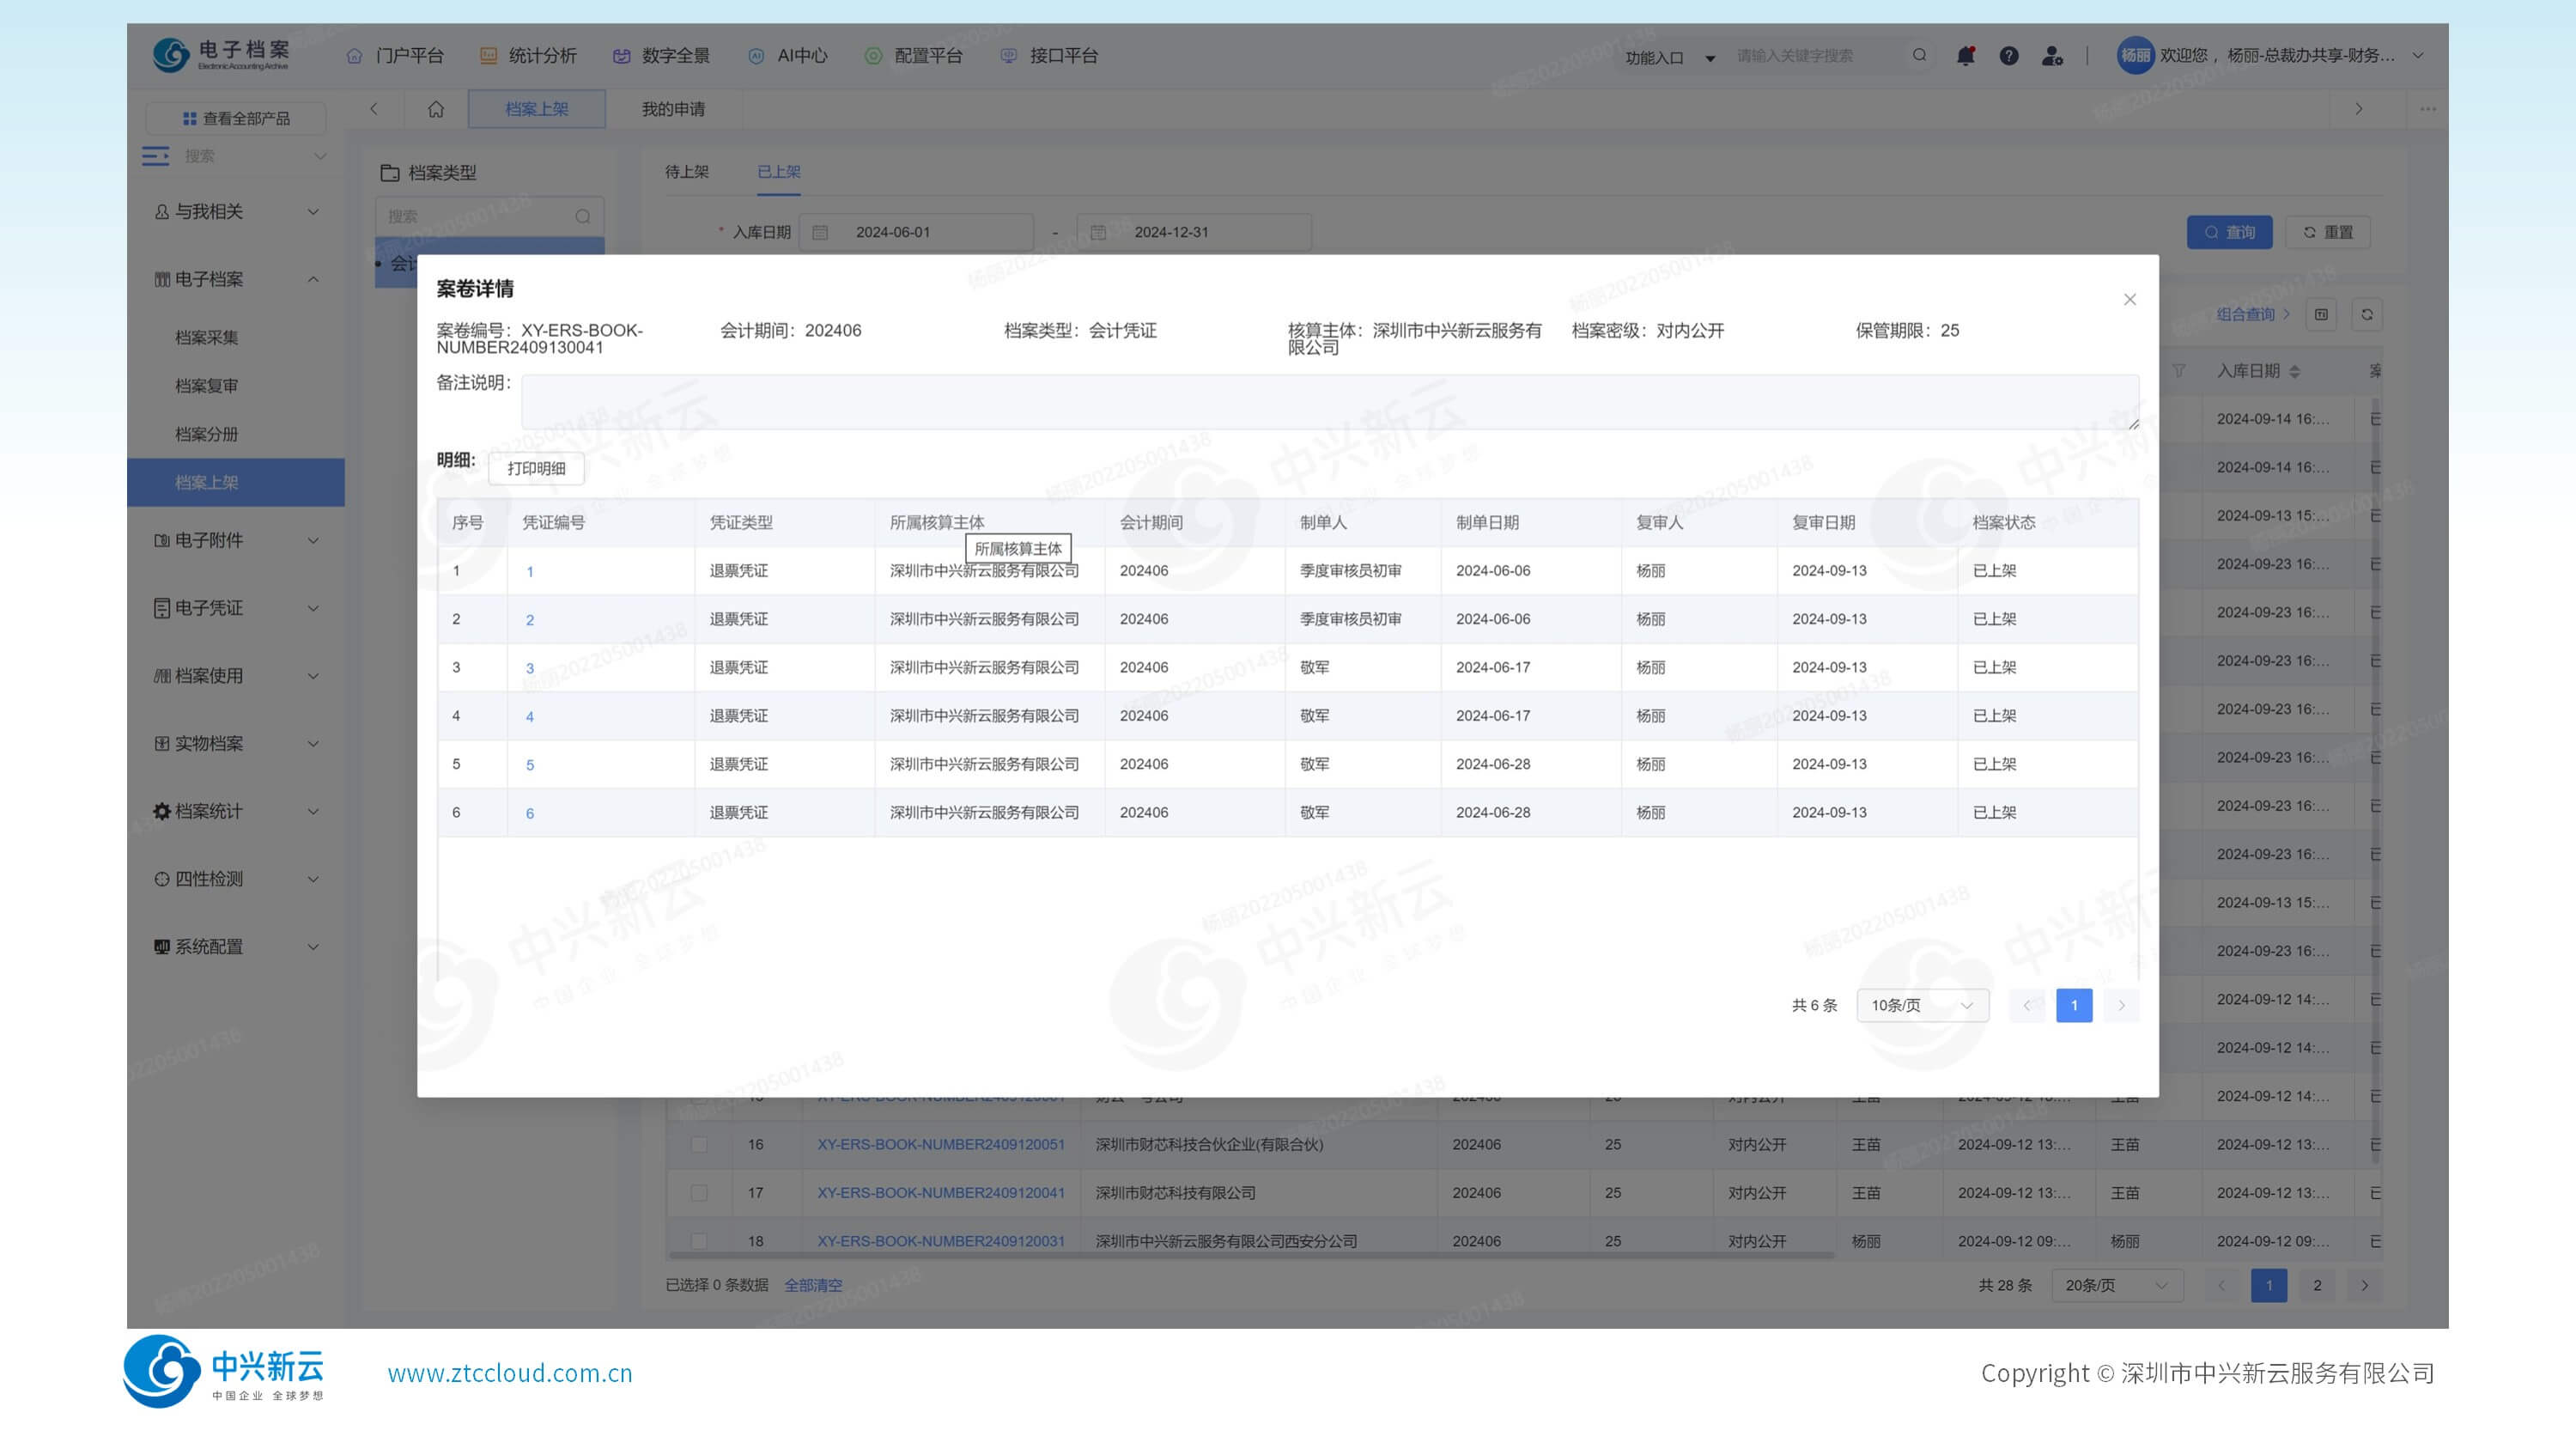
Task: Expand the 实物档案 sidebar group
Action: pos(236,744)
